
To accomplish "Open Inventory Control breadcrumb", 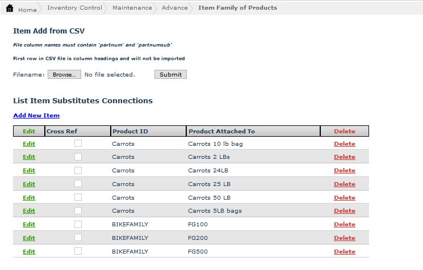I will tap(74, 8).
